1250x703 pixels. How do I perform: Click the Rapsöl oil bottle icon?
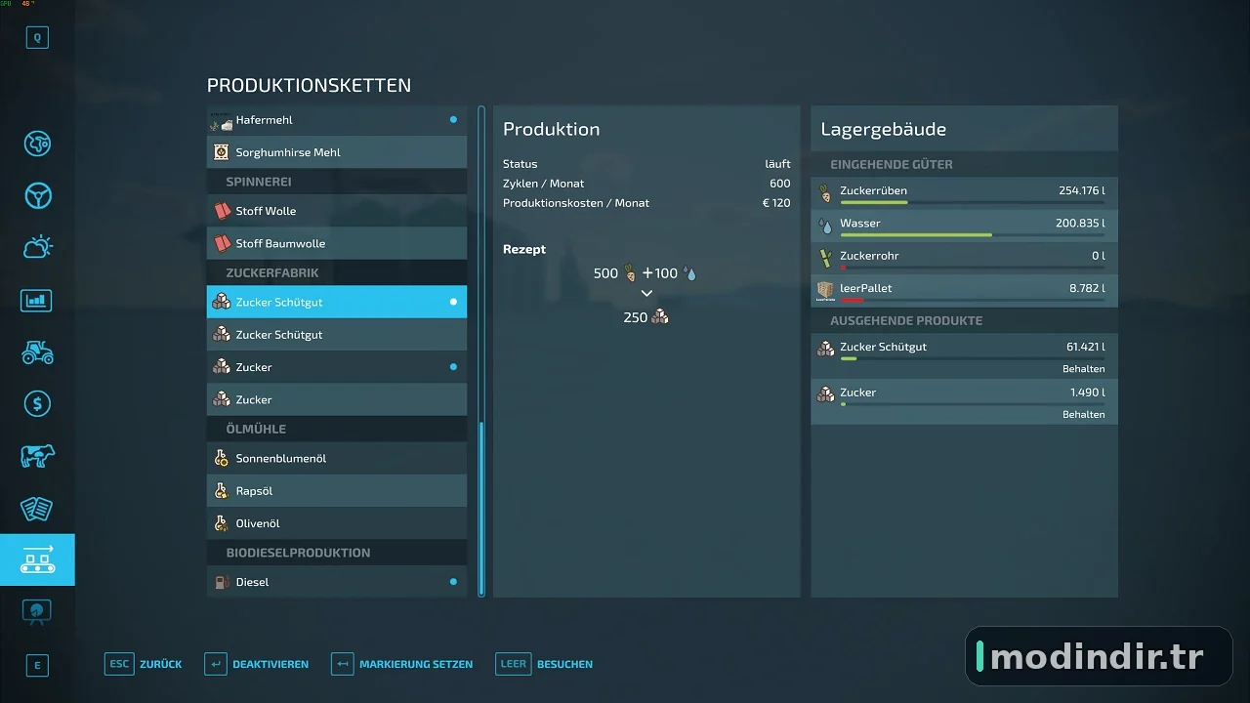[222, 491]
